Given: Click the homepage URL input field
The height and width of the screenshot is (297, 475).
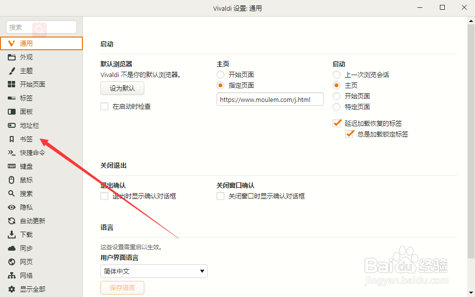Looking at the screenshot, I should (270, 99).
